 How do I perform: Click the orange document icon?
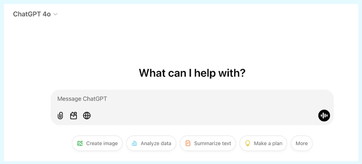[188, 143]
